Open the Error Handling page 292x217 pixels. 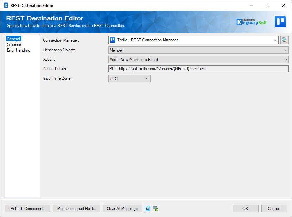19,50
